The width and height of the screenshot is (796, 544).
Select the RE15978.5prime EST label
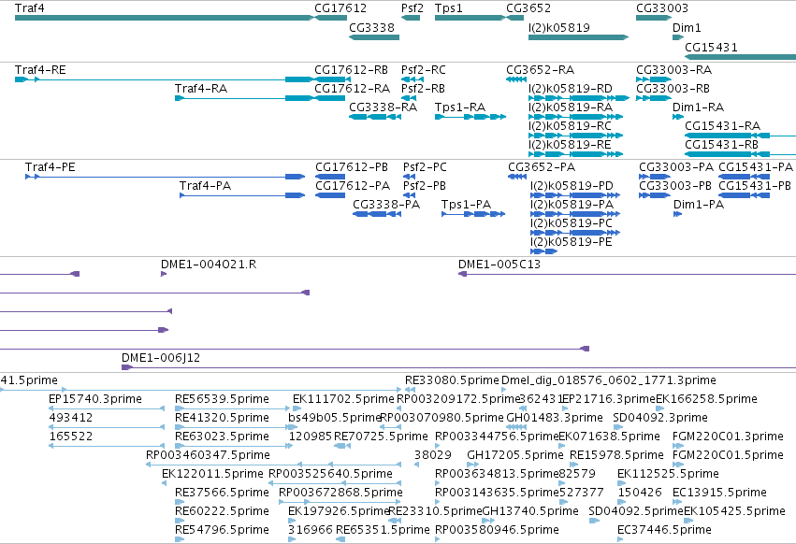pos(616,454)
